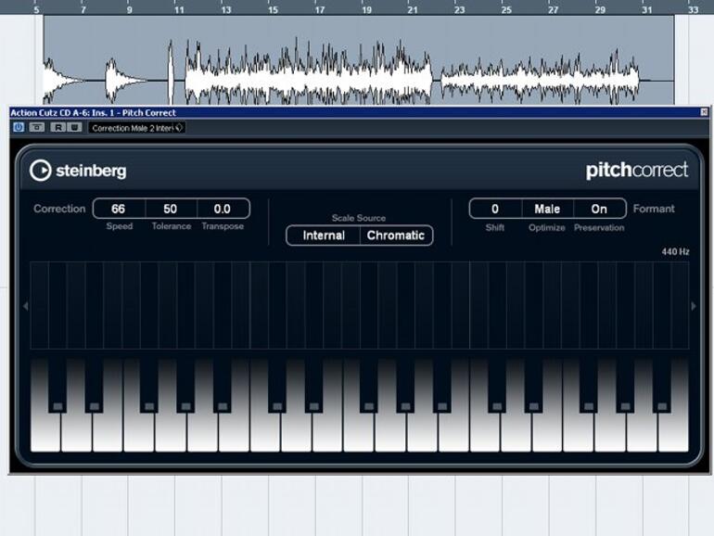The height and width of the screenshot is (536, 714).
Task: Toggle the plugin power bypass button
Action: [19, 128]
